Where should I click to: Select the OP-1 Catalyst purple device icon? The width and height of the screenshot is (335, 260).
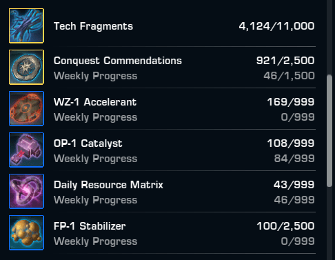click(x=26, y=150)
